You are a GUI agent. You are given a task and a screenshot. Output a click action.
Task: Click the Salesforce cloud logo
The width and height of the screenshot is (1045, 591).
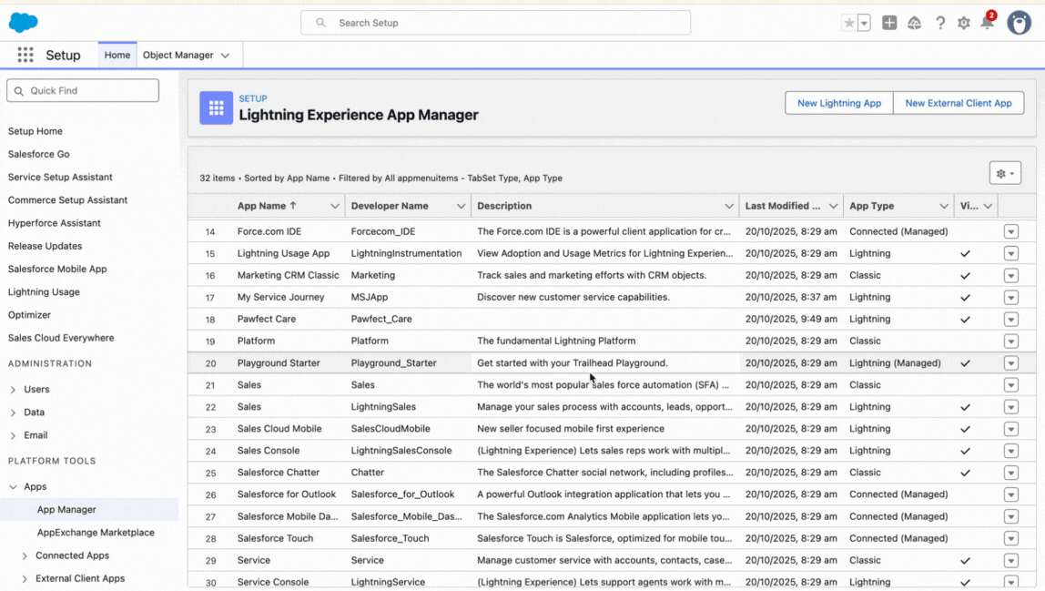(x=24, y=23)
